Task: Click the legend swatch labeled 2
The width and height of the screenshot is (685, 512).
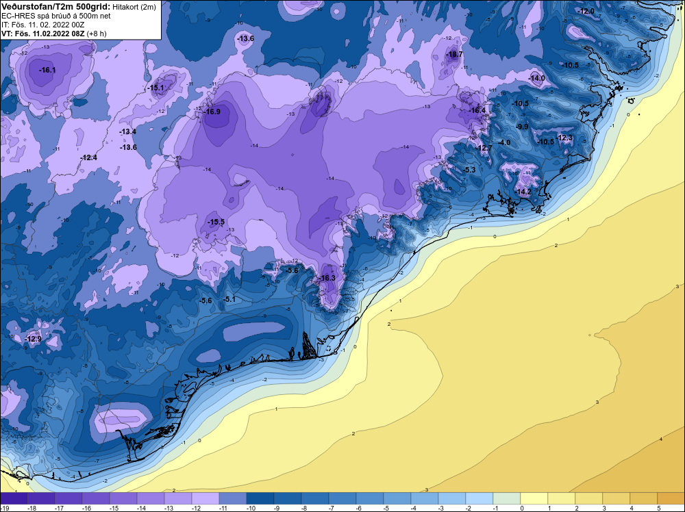Action: point(589,498)
